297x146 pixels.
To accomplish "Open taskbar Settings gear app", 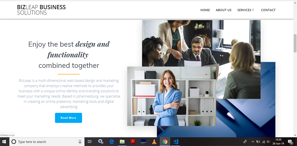I will pos(100,142).
